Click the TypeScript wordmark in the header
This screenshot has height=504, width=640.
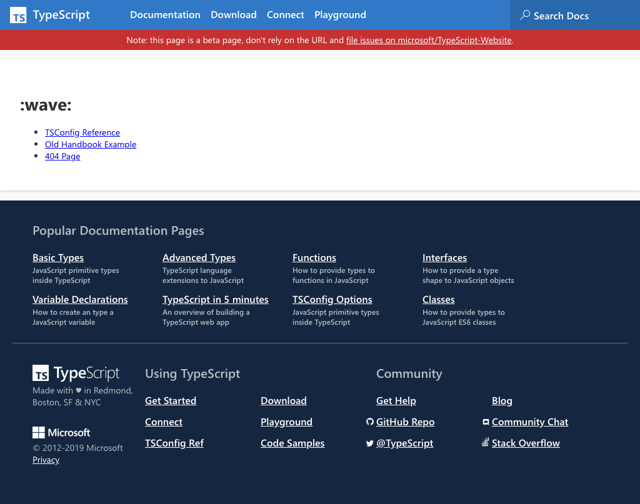[x=61, y=15]
